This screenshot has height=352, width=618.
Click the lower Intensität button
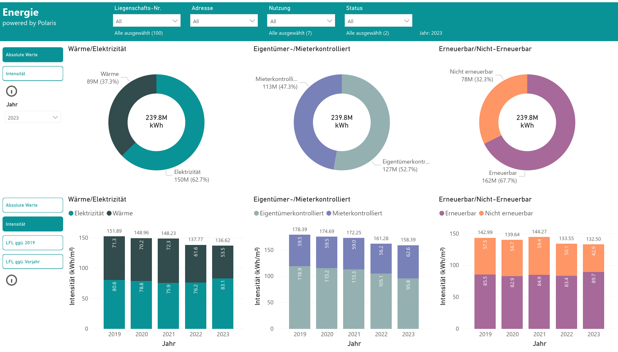coord(33,224)
